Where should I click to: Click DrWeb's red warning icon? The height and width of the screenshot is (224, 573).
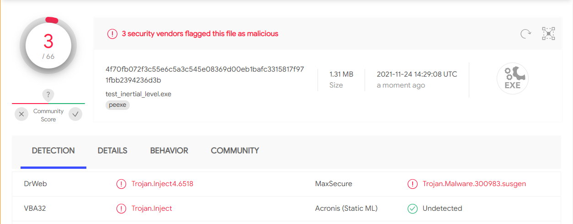point(121,184)
